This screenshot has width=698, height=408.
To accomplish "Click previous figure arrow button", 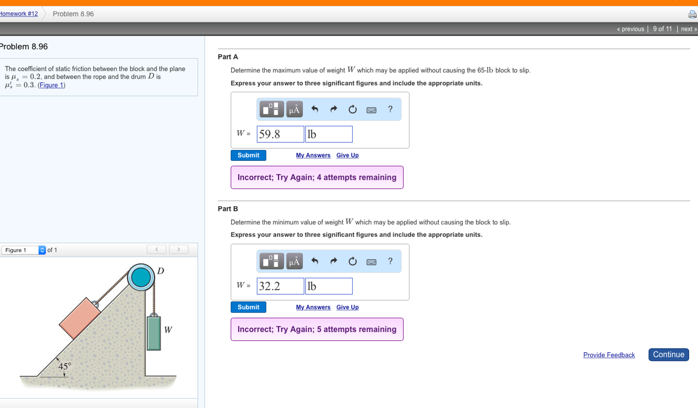I will point(157,250).
